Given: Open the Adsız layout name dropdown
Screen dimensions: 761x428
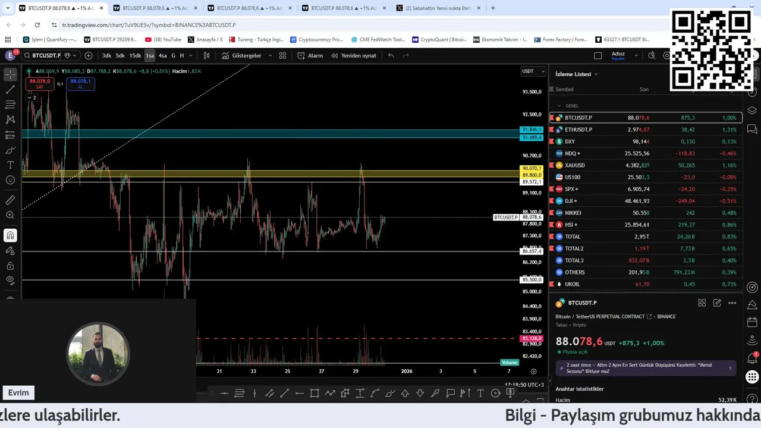Looking at the screenshot, I should click(x=636, y=55).
